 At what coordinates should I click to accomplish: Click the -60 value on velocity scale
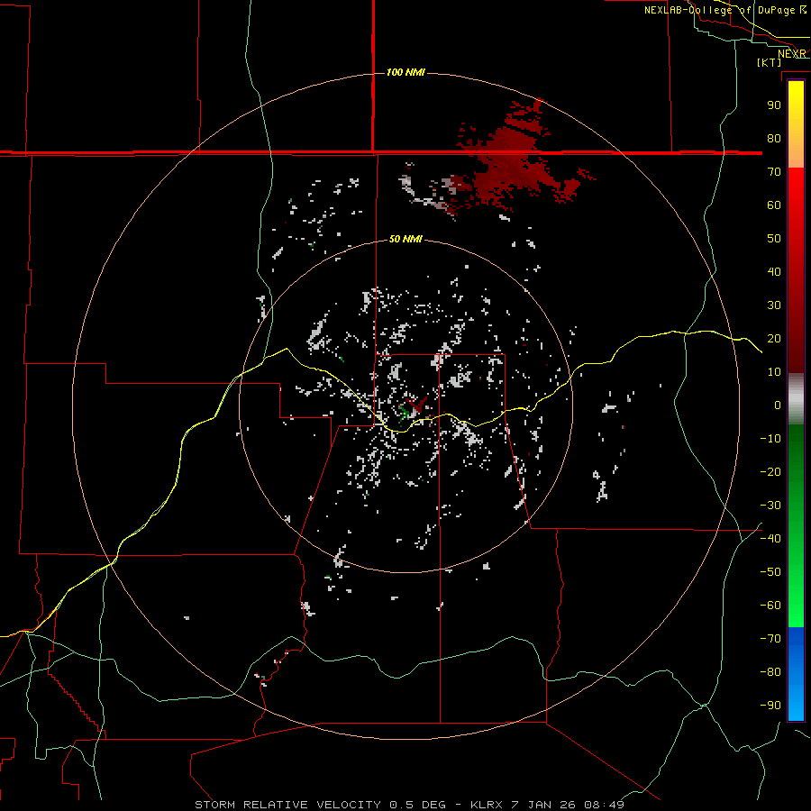770,606
